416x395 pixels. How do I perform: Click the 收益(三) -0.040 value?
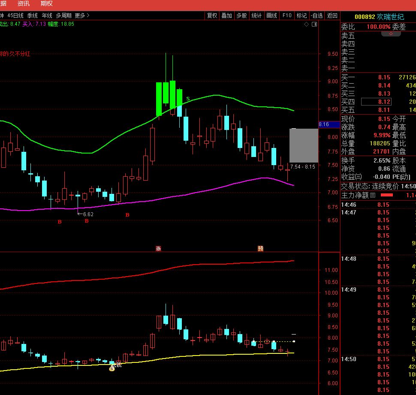click(382, 177)
